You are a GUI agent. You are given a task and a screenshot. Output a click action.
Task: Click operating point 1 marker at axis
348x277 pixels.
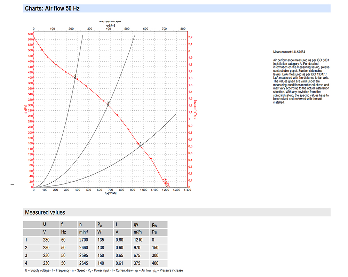[x=167, y=187]
